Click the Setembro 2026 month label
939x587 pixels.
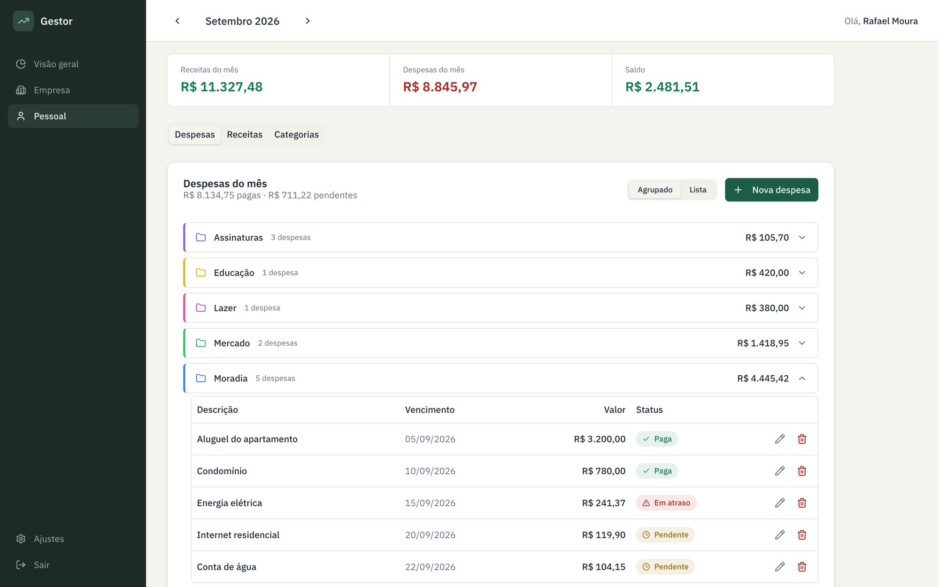click(242, 21)
